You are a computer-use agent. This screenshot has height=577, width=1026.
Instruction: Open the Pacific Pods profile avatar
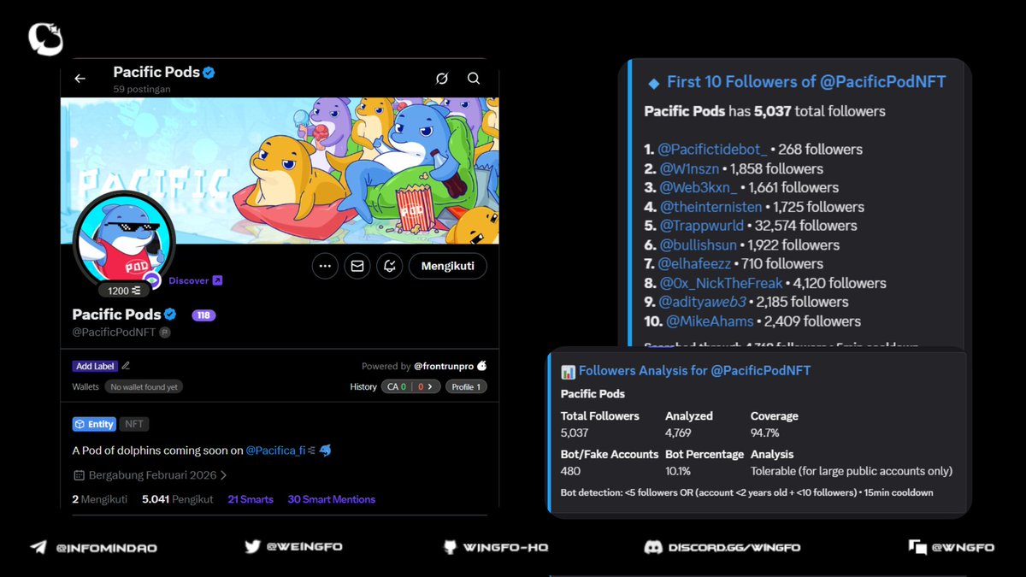click(x=125, y=241)
